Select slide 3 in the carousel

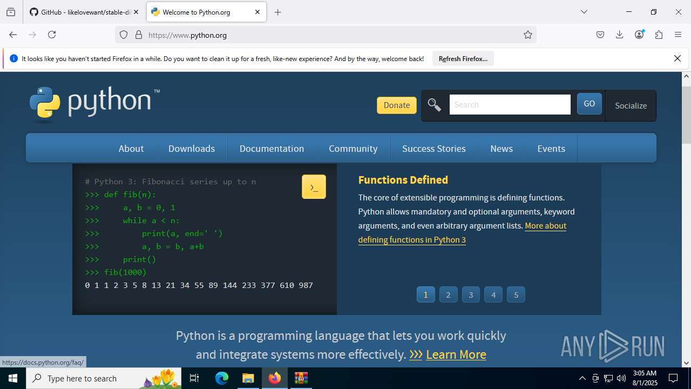471,294
